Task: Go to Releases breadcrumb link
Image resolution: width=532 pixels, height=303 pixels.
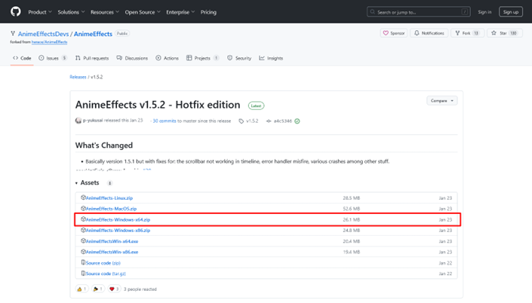Action: tap(78, 78)
